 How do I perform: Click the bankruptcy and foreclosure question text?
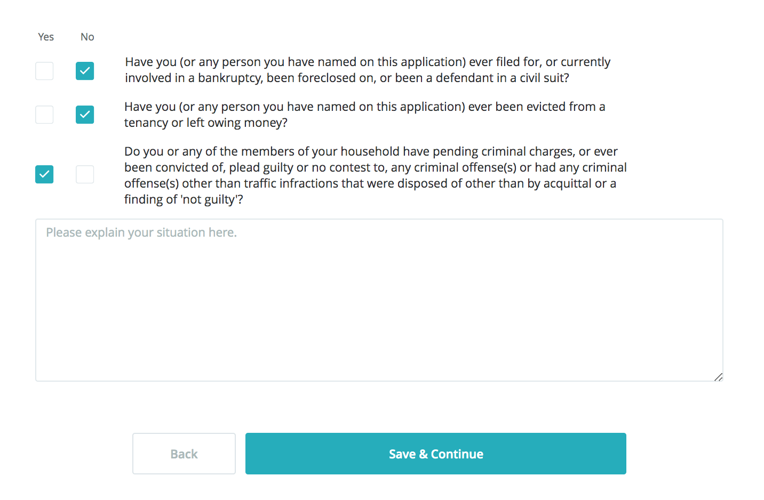(368, 70)
